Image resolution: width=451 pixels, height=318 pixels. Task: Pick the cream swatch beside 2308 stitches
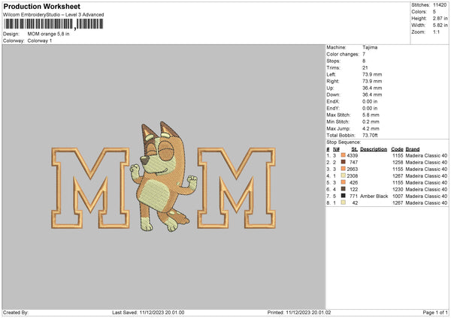pyautogui.click(x=344, y=175)
